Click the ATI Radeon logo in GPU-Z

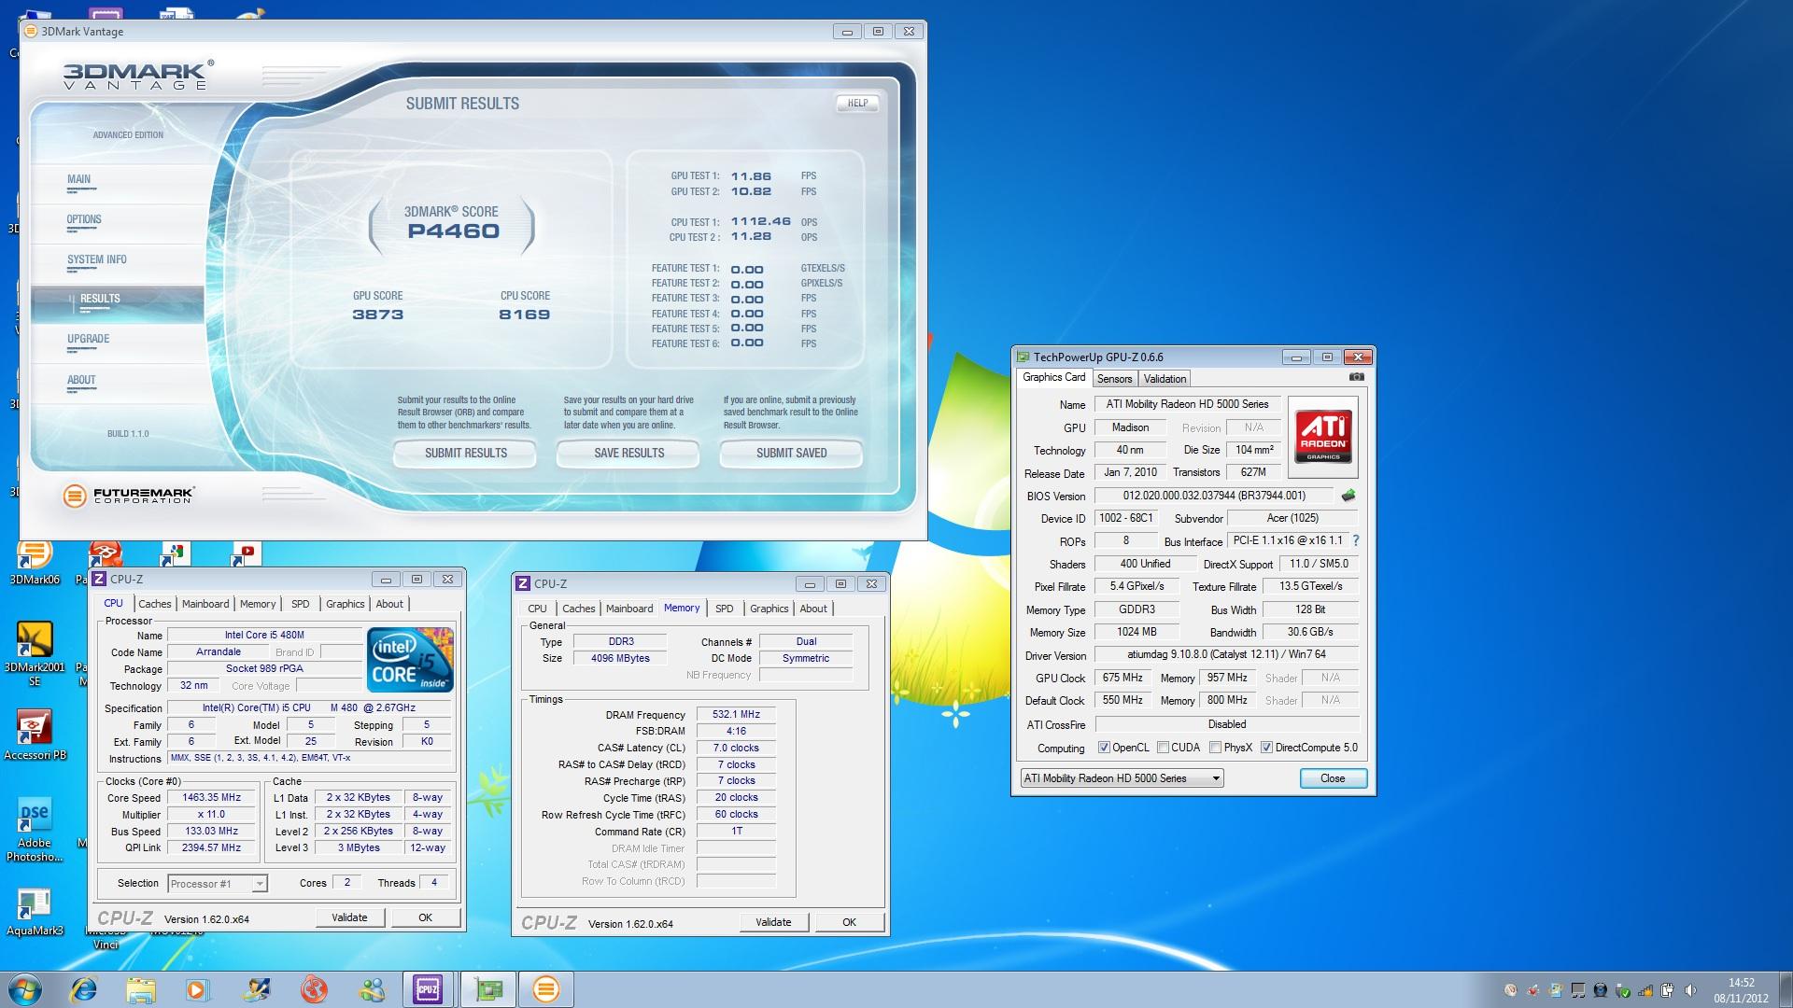point(1322,437)
